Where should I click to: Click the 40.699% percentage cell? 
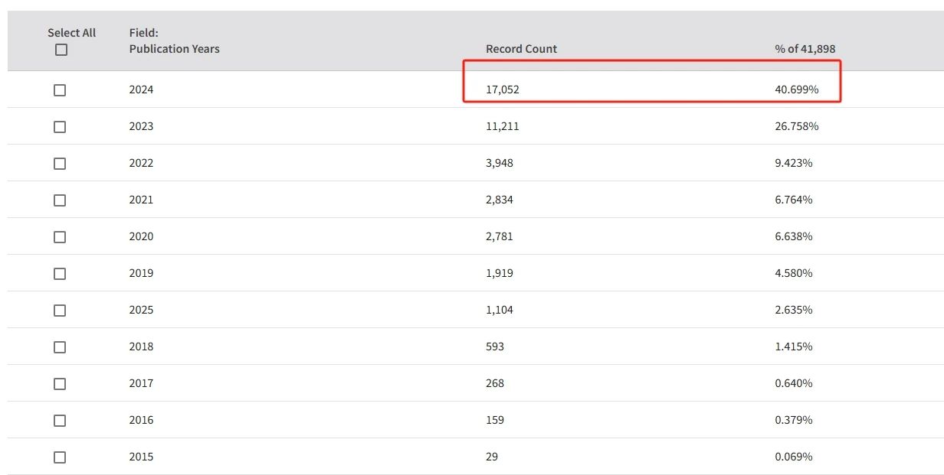(x=797, y=89)
